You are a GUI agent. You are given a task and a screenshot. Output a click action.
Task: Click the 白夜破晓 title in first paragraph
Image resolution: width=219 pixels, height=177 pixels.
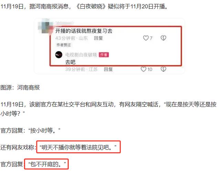coord(91,7)
